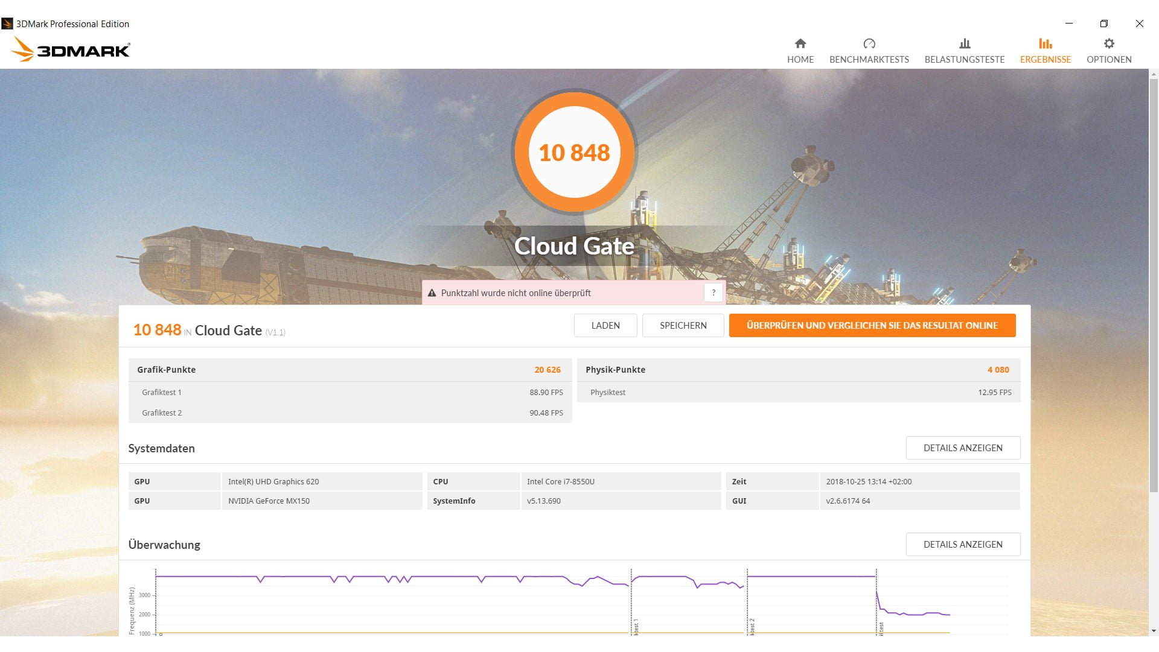
Task: Click the Home house icon
Action: (800, 43)
